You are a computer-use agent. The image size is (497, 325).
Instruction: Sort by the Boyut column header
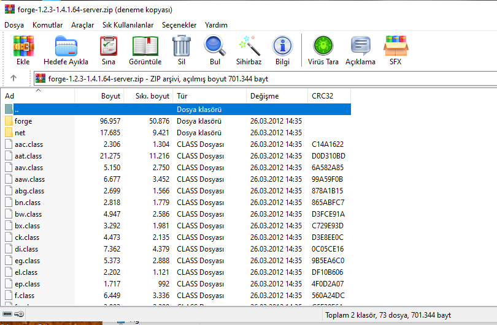(x=99, y=96)
